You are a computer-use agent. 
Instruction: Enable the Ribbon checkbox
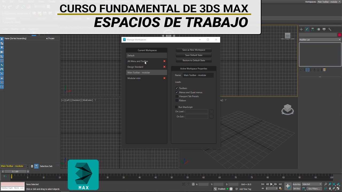pyautogui.click(x=177, y=101)
